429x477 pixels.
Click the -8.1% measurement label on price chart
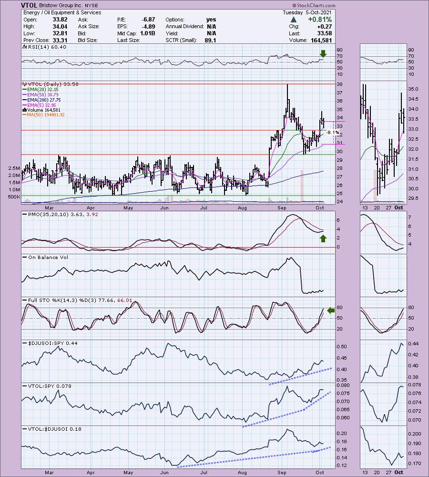coord(332,133)
